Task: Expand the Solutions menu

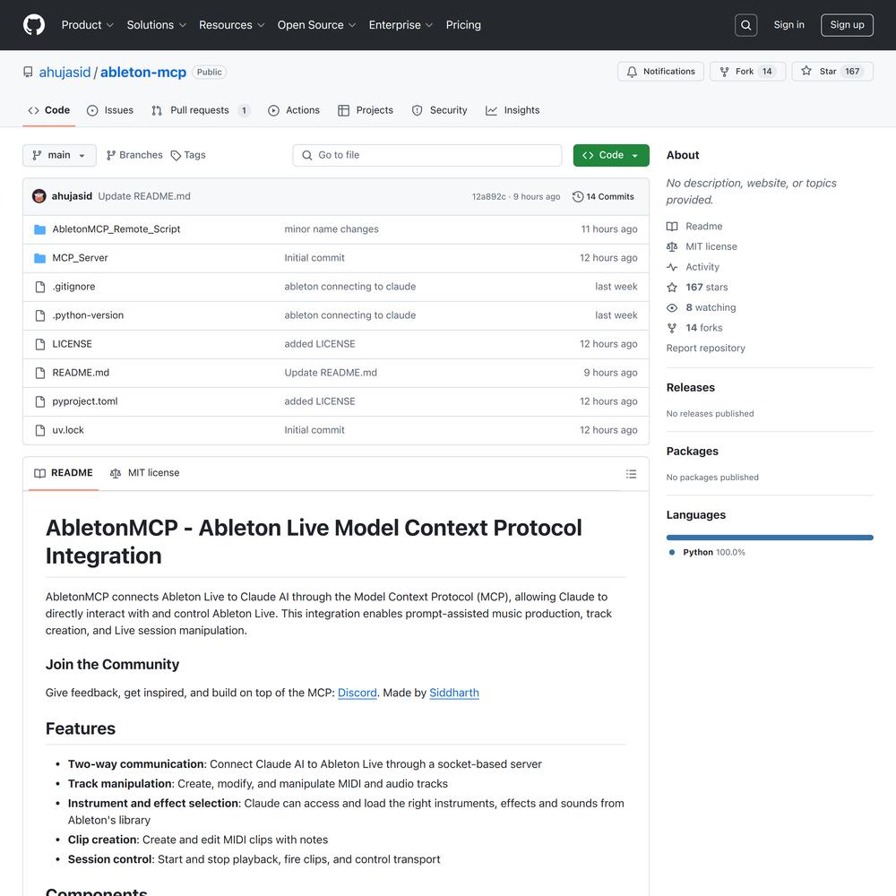Action: [157, 25]
